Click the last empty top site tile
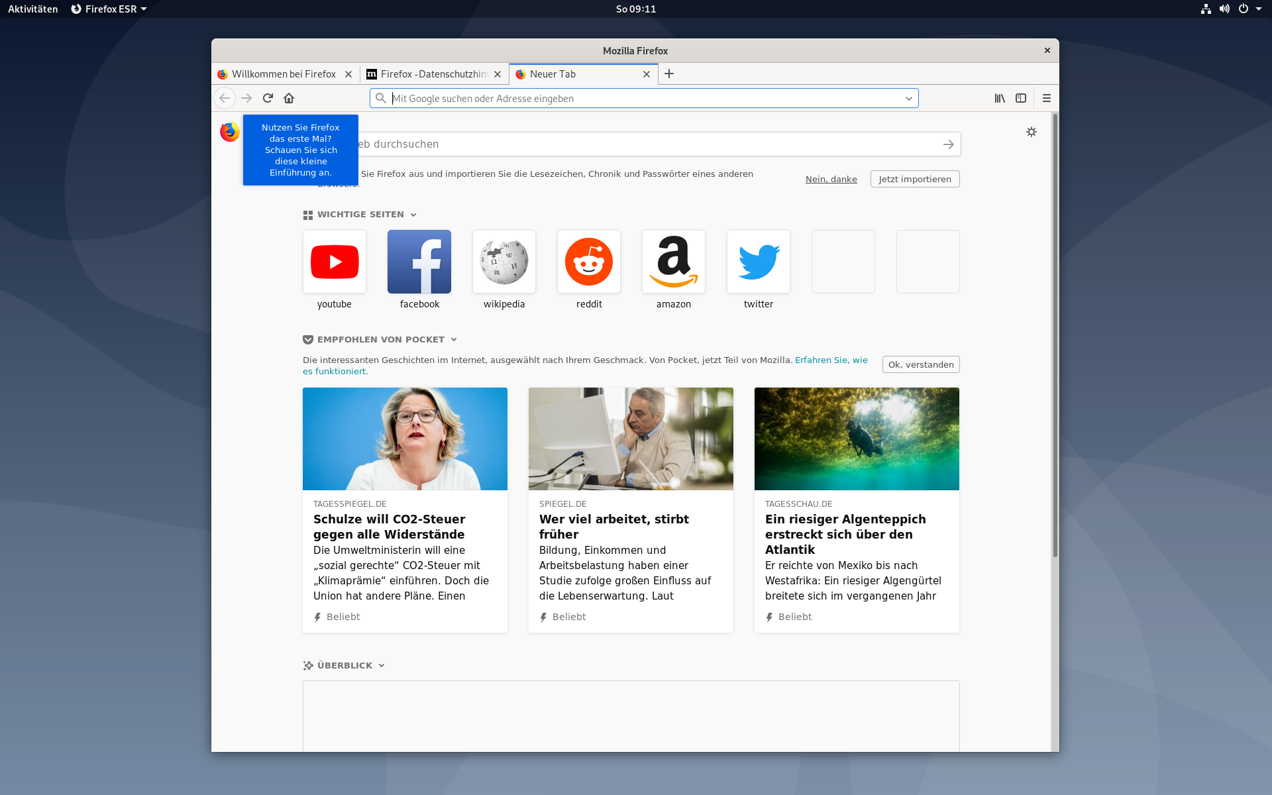The height and width of the screenshot is (795, 1272). coord(928,262)
